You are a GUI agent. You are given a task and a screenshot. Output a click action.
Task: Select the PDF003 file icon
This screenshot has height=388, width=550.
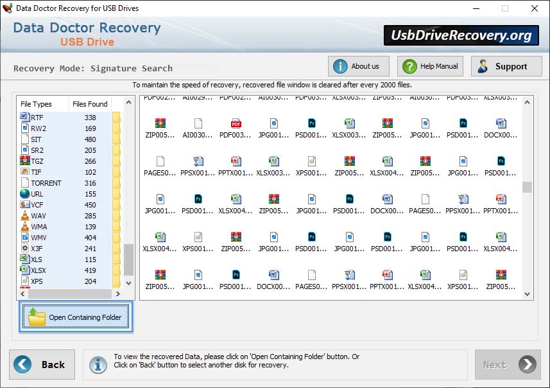click(236, 123)
